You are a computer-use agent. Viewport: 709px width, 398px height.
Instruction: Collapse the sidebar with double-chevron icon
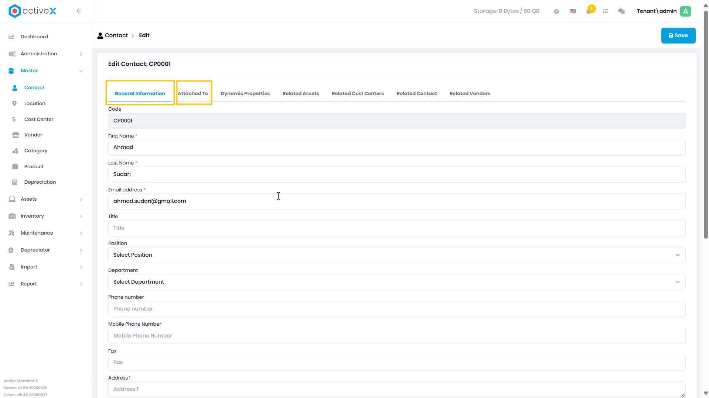tap(79, 11)
